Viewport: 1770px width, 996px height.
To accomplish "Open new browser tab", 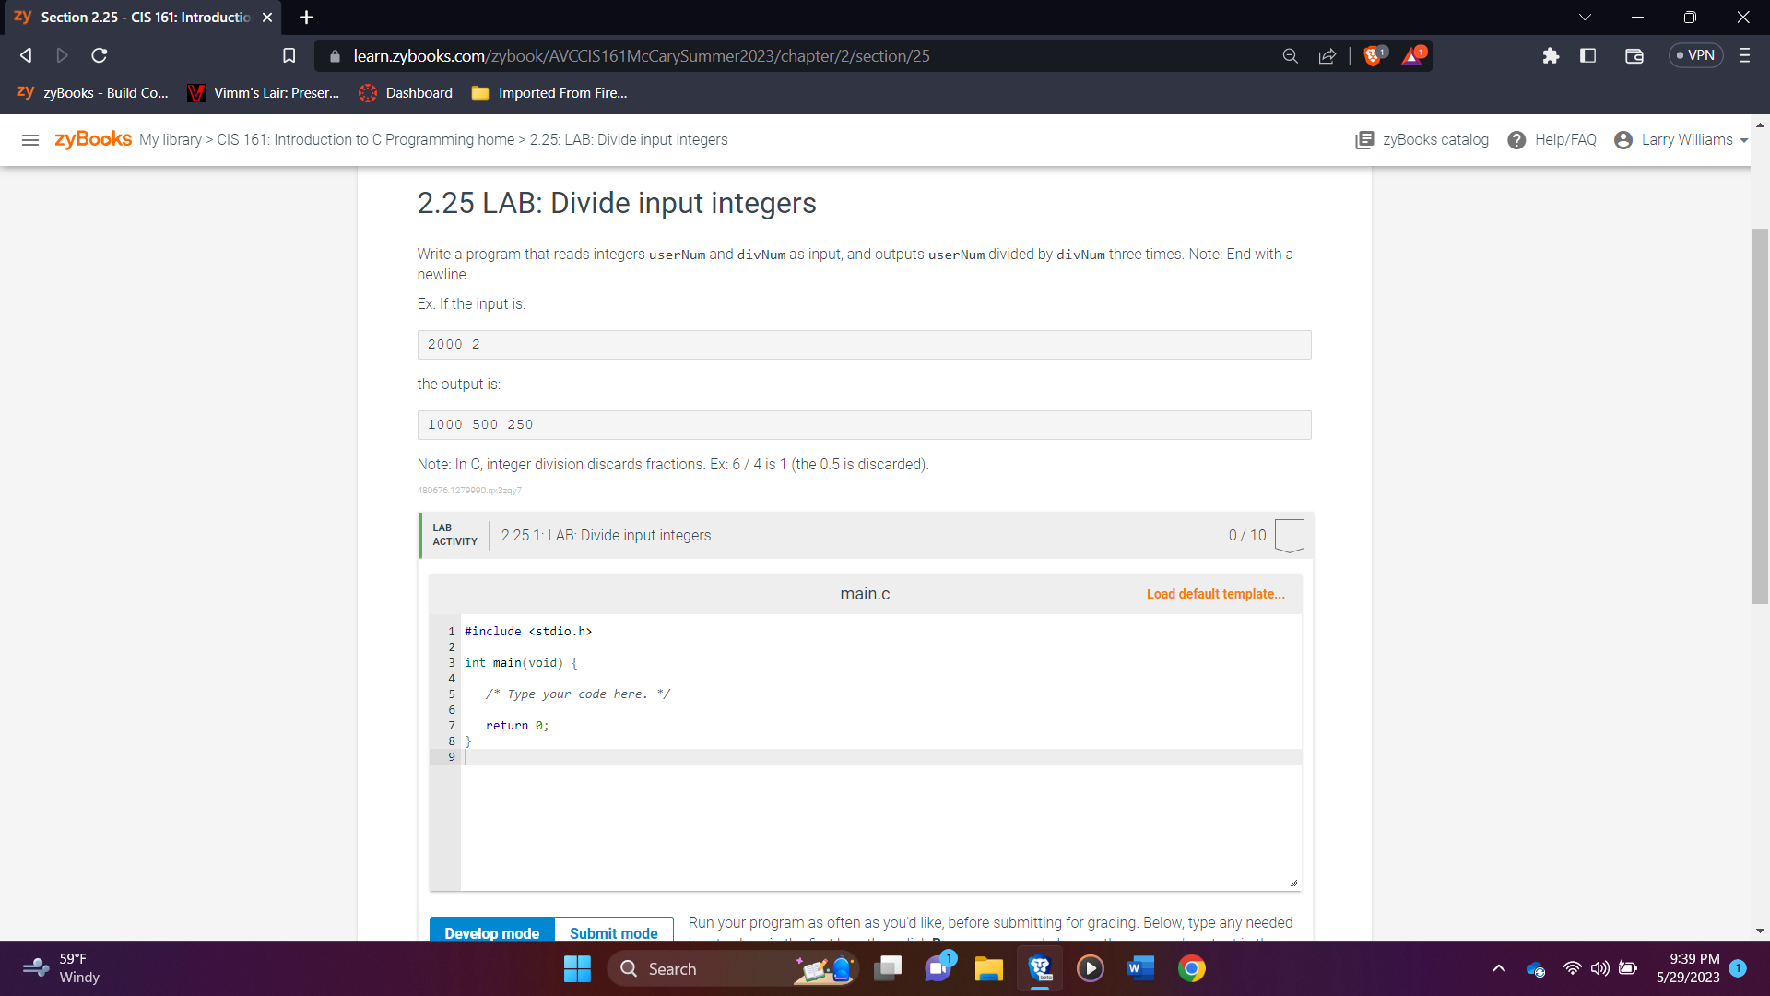I will click(307, 18).
